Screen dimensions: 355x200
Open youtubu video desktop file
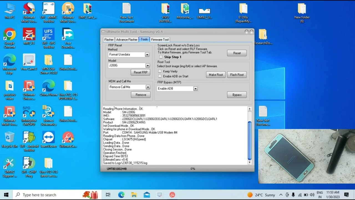[x=9, y=90]
